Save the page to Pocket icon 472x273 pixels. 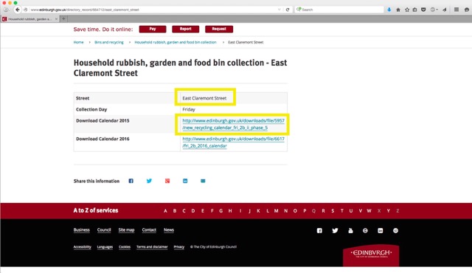click(423, 10)
